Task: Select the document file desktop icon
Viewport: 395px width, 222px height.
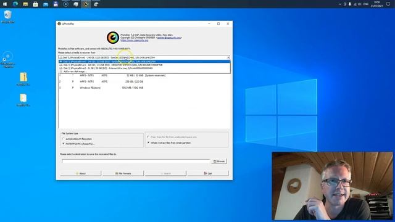Action: [x=23, y=100]
